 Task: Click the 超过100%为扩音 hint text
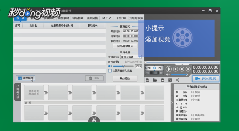tap(133, 62)
